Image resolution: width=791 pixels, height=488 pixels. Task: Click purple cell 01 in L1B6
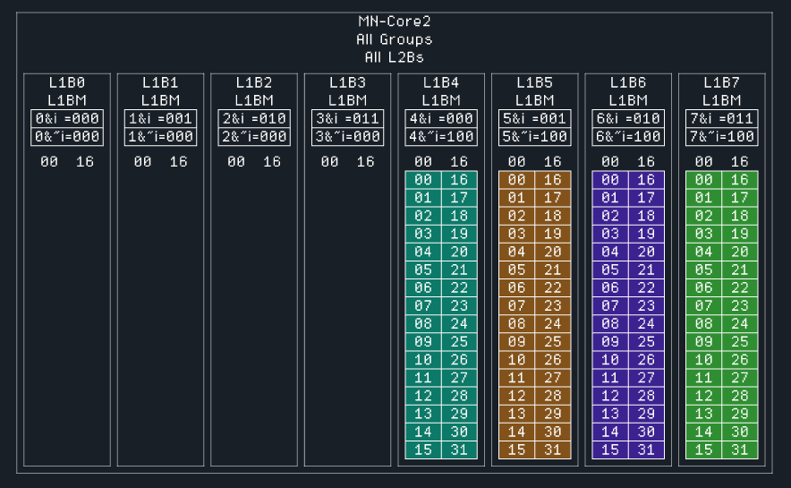coord(610,198)
